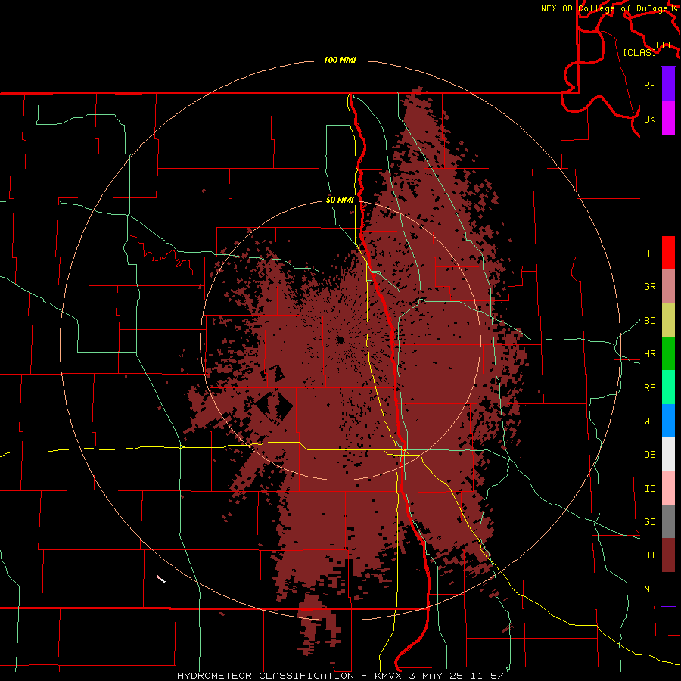
Task: Click the UK legend label
Action: [649, 119]
